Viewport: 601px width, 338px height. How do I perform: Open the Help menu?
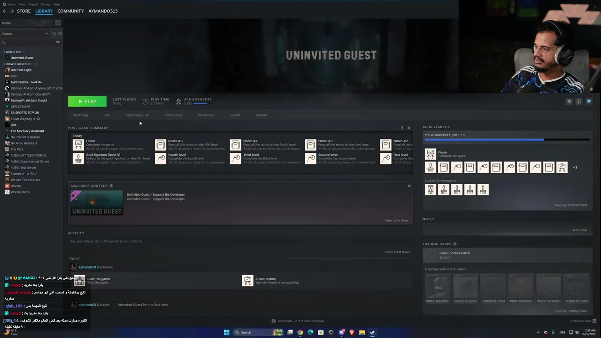coord(56,4)
